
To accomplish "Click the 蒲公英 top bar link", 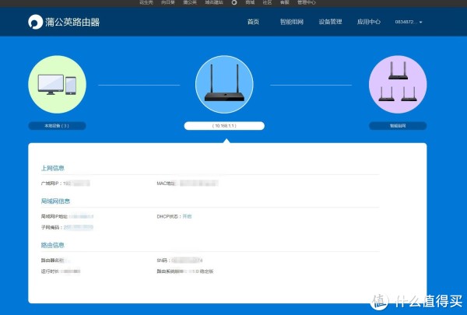I will click(x=190, y=2).
